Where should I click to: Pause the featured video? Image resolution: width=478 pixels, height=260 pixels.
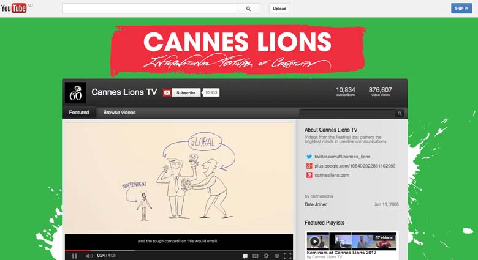tap(75, 256)
